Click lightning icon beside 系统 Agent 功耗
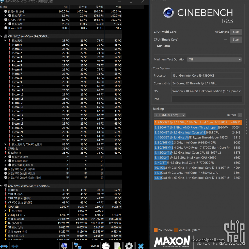Screen dimensions: 249x249 (x=6, y=231)
